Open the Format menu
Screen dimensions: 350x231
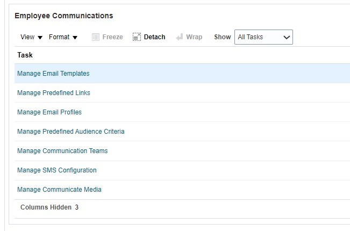click(59, 37)
